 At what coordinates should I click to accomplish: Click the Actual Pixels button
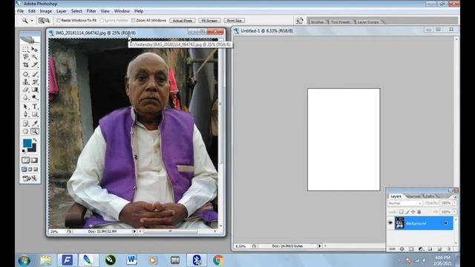click(183, 21)
